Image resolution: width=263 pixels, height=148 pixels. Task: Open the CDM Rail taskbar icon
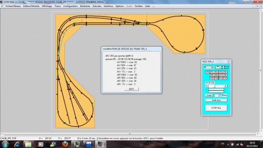pyautogui.click(x=101, y=144)
